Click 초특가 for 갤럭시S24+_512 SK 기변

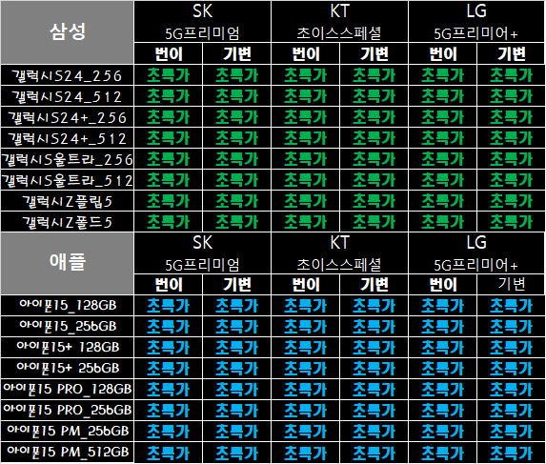pyautogui.click(x=236, y=138)
